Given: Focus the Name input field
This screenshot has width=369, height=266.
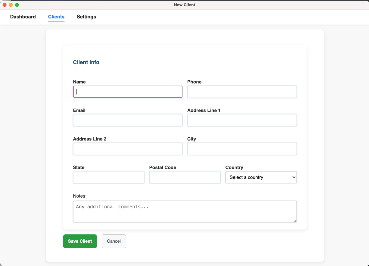Looking at the screenshot, I should (x=128, y=92).
